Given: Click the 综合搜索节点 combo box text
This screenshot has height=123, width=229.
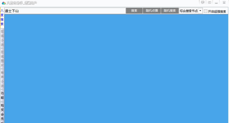Looking at the screenshot, I should pyautogui.click(x=189, y=11).
